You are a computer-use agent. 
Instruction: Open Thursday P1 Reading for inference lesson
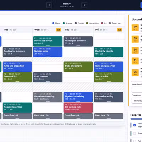pyautogui.click(x=78, y=41)
